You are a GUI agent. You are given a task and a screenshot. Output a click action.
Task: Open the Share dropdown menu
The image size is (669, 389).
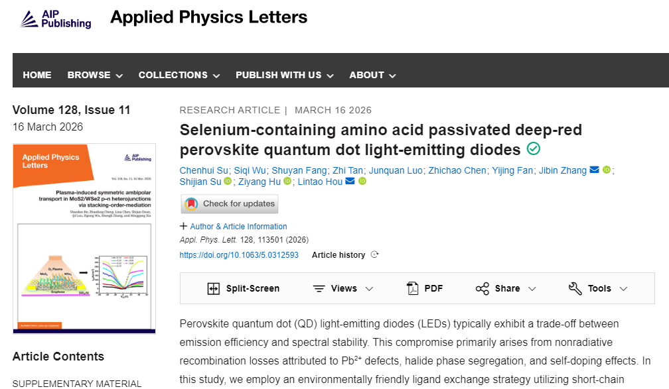click(x=506, y=288)
